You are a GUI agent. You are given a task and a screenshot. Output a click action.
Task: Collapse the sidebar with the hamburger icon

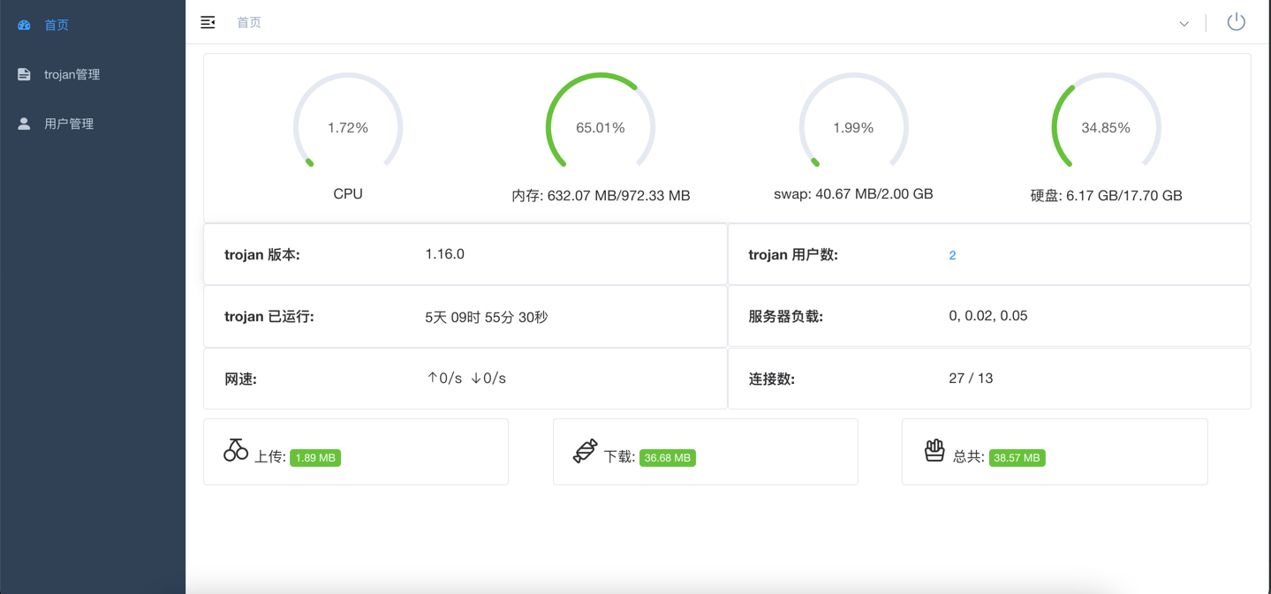pyautogui.click(x=208, y=22)
